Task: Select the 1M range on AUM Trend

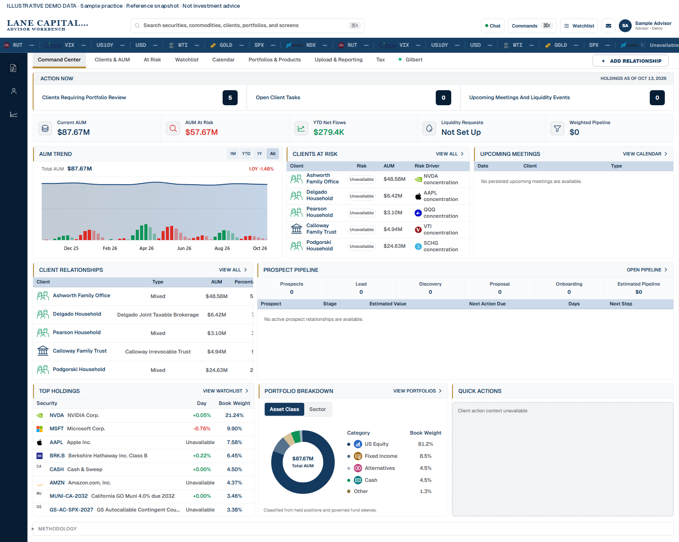Action: pyautogui.click(x=233, y=154)
